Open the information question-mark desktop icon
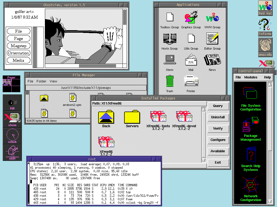This screenshot has height=207, width=277. coord(265,25)
